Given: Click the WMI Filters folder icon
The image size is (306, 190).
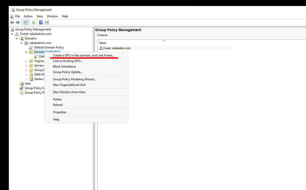Looking at the screenshot, I should click(x=31, y=75).
